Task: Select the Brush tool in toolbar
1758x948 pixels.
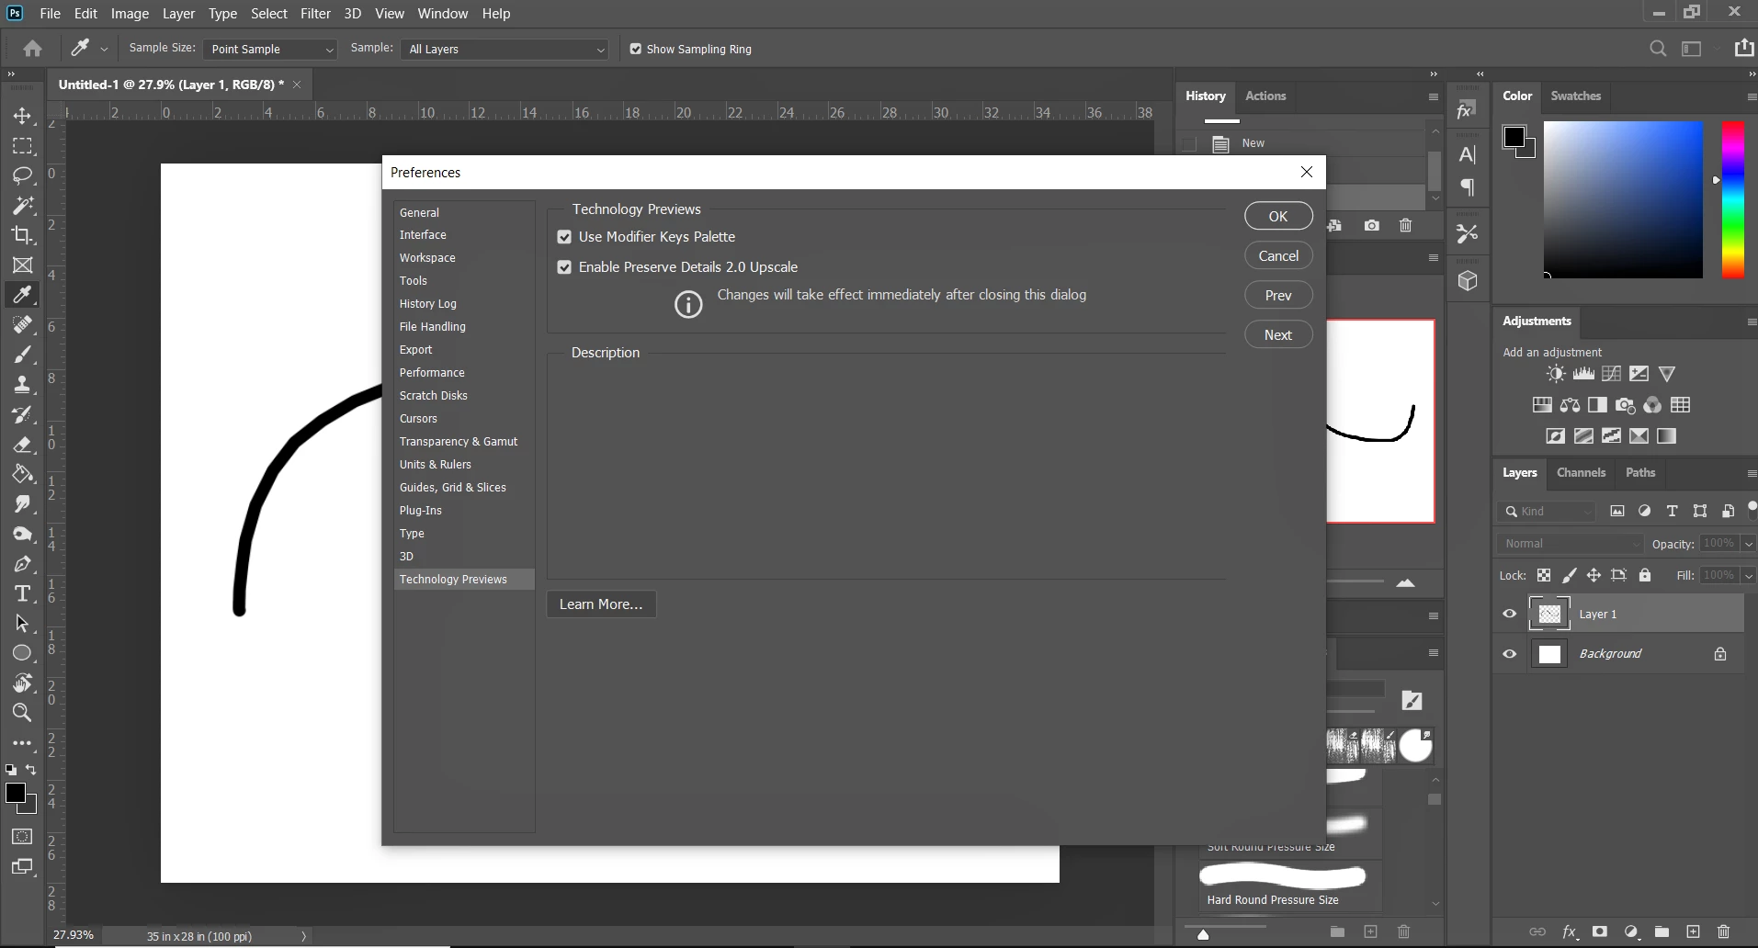Action: pos(23,355)
